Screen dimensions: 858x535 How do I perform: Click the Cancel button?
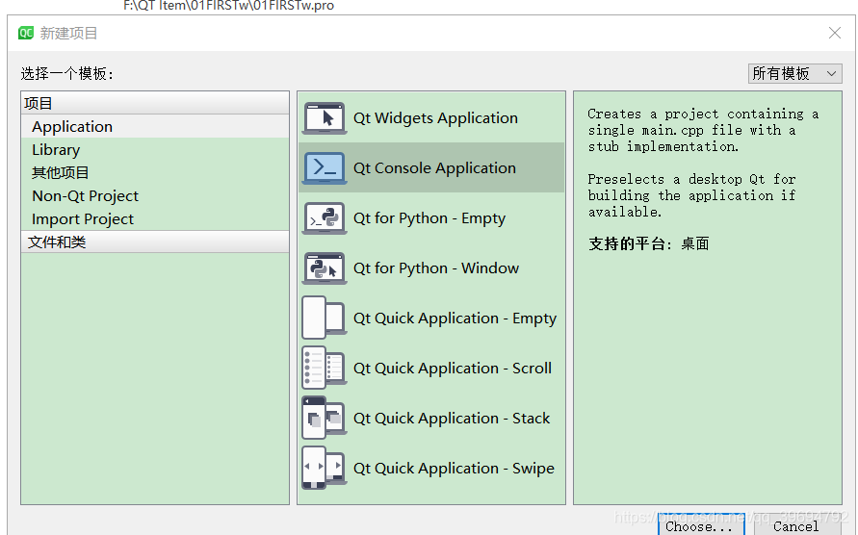coord(795,525)
